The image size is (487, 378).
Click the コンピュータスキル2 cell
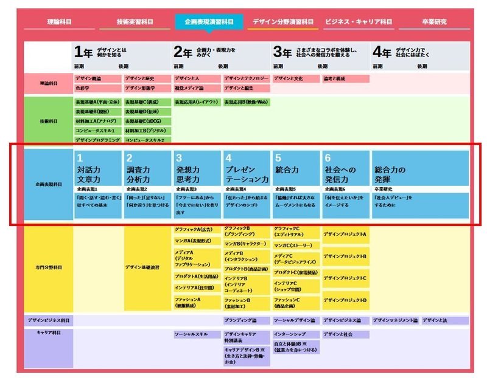(147, 140)
